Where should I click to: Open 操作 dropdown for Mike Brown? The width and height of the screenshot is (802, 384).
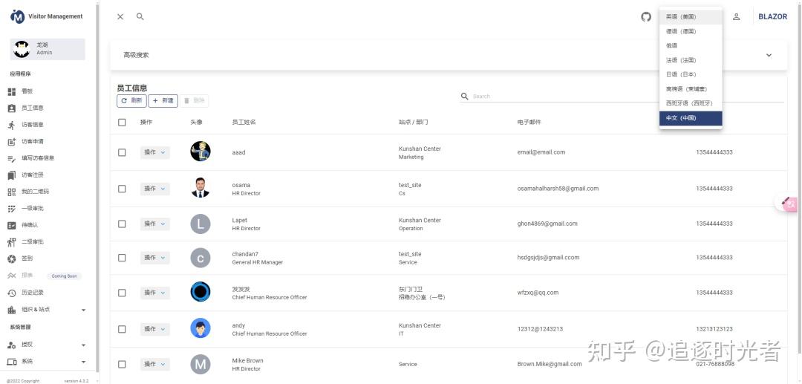point(155,364)
